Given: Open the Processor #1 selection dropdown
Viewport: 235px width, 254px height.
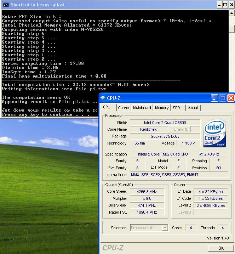Looking at the screenshot, I should pos(149,228).
